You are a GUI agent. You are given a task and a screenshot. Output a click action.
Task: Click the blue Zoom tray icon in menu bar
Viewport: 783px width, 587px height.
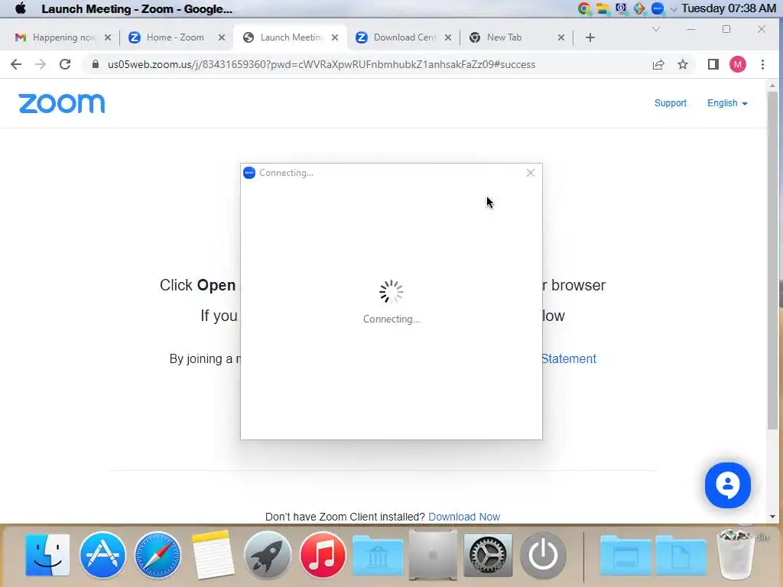(x=658, y=8)
